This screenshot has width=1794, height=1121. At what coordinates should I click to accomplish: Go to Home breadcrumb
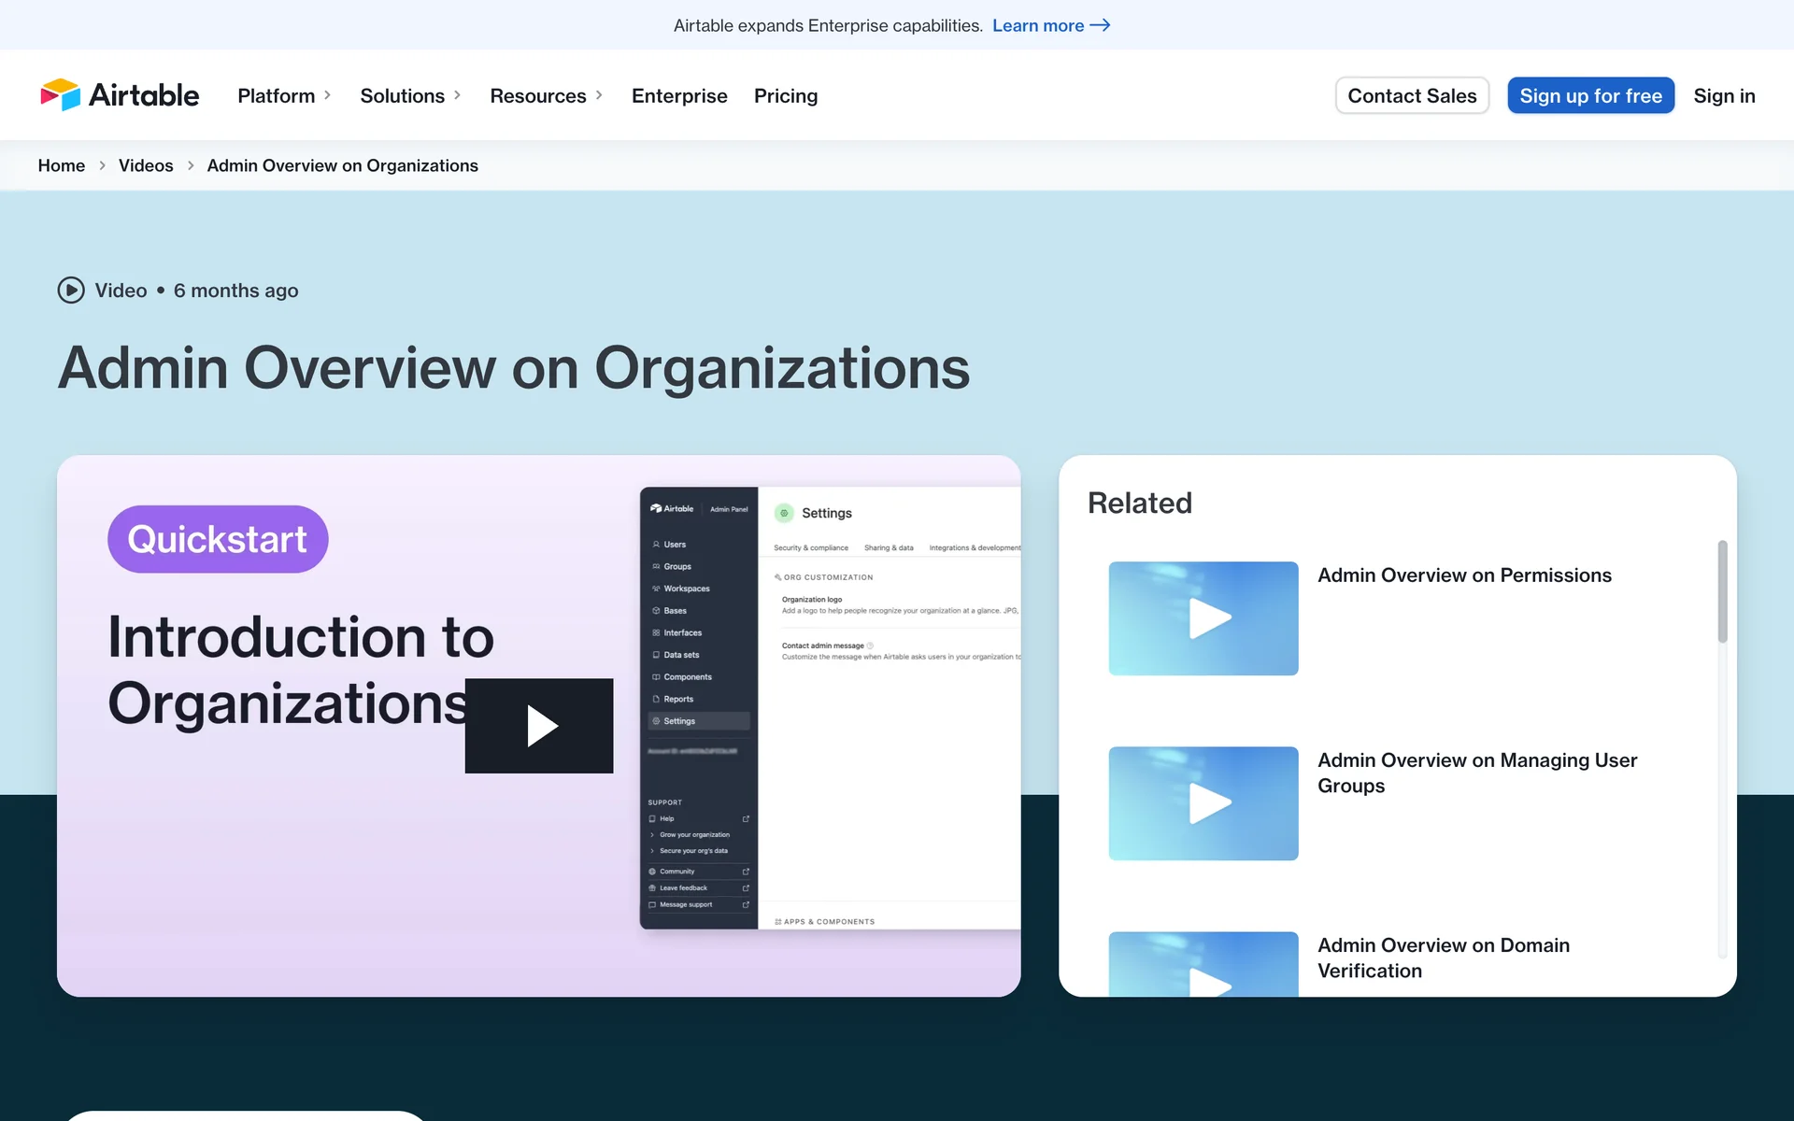[61, 165]
